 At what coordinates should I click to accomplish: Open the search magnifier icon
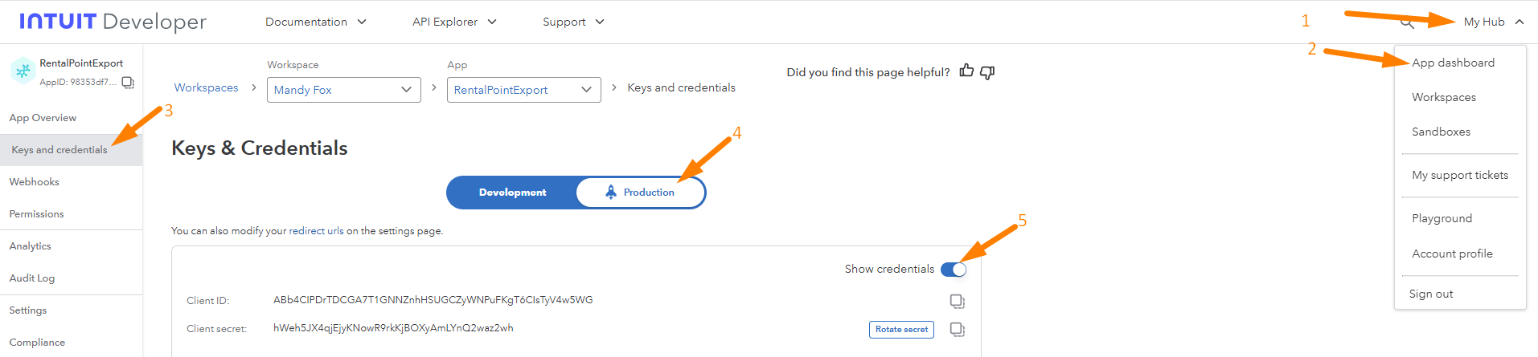(x=1407, y=22)
